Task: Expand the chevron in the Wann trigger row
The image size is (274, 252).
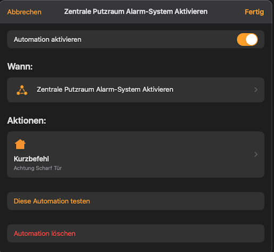Action: (x=256, y=90)
